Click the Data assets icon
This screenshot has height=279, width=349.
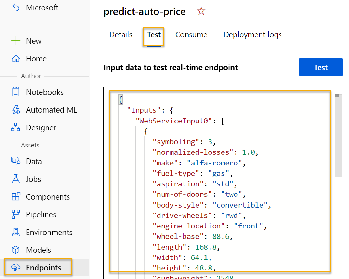(16, 161)
